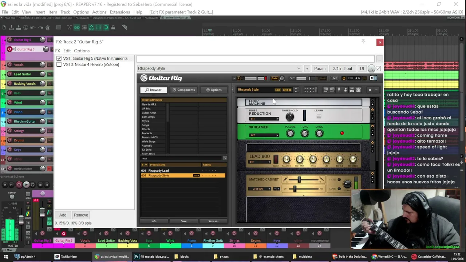Open the Matched Cabinet Lead 800 dropdown
Screen dimensions: 466x262
click(260, 189)
